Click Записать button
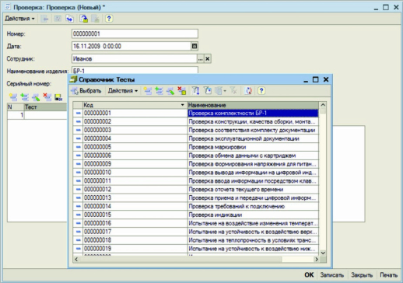The height and width of the screenshot is (283, 403). [x=331, y=274]
